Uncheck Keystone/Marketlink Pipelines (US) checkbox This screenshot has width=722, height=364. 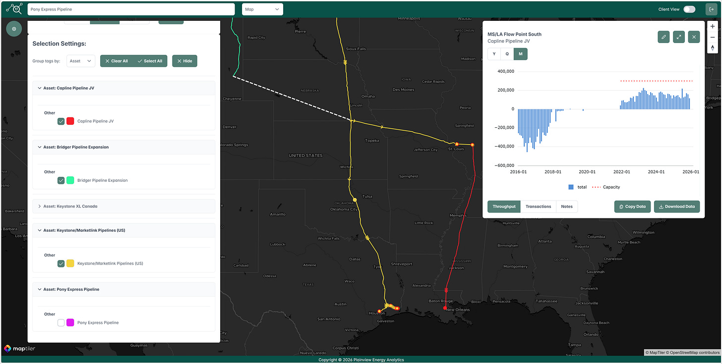[61, 263]
